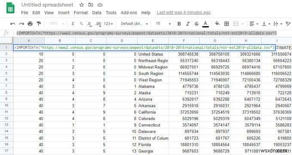The image size is (292, 155).
Task: Select column H header
Action: 246,41
